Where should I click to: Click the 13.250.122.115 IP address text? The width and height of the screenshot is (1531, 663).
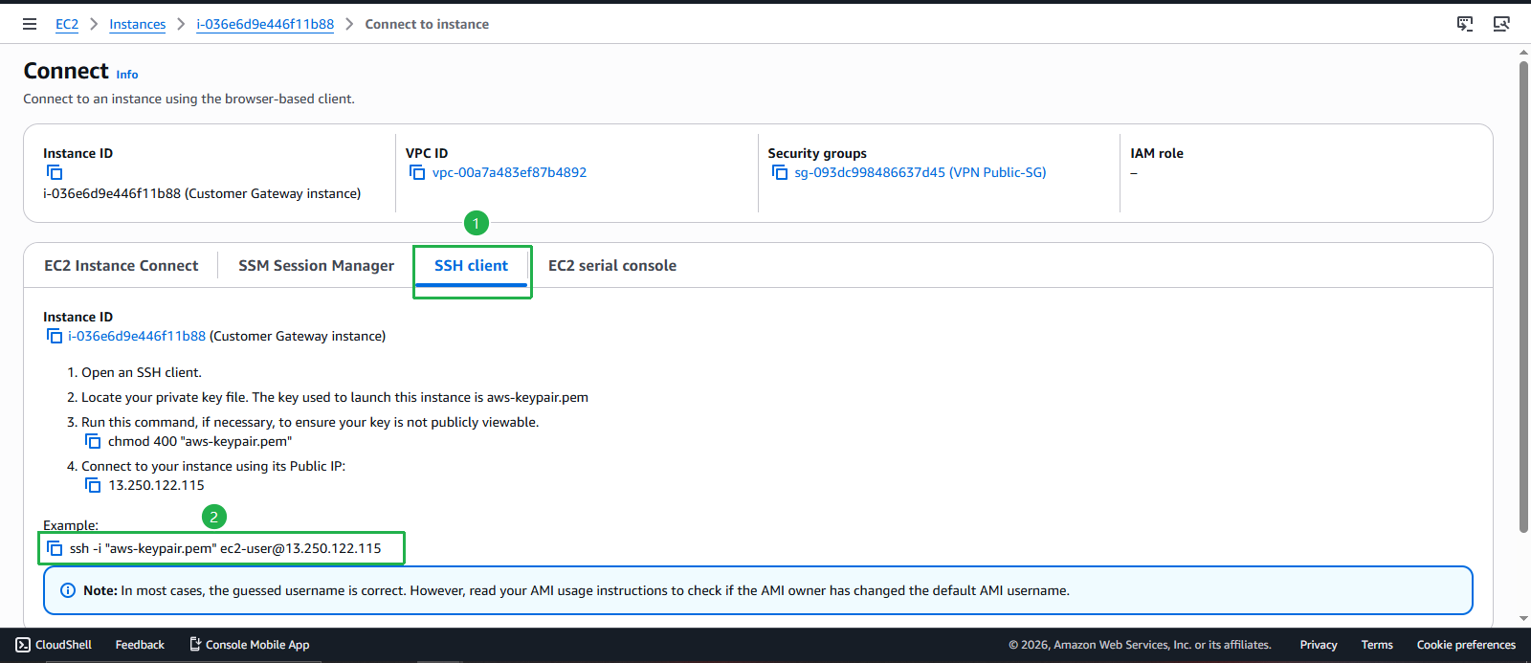click(x=156, y=485)
